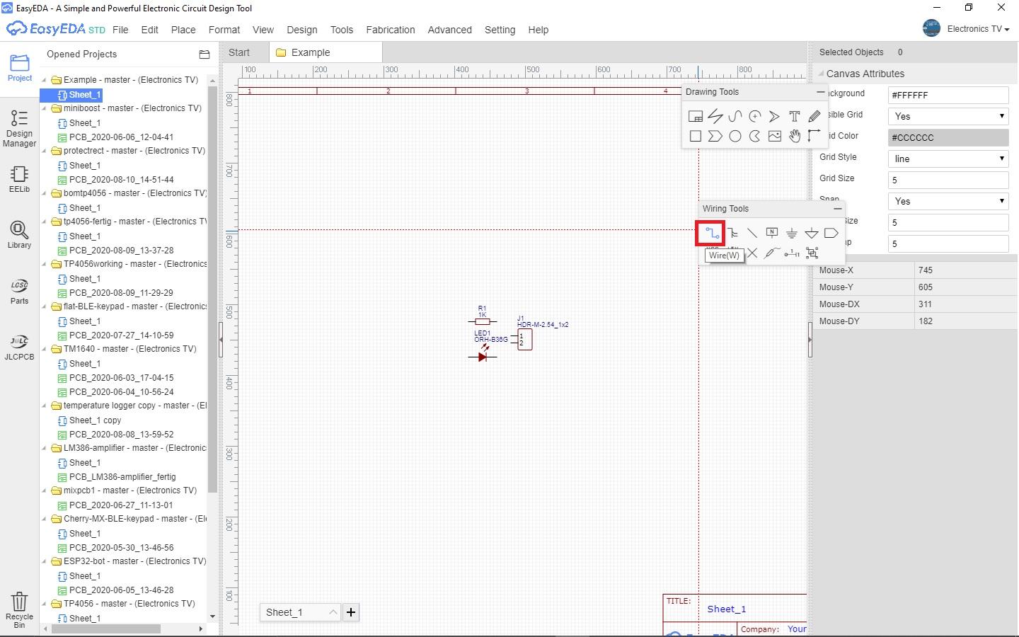Open the Library search panel
This screenshot has width=1019, height=637.
[19, 235]
